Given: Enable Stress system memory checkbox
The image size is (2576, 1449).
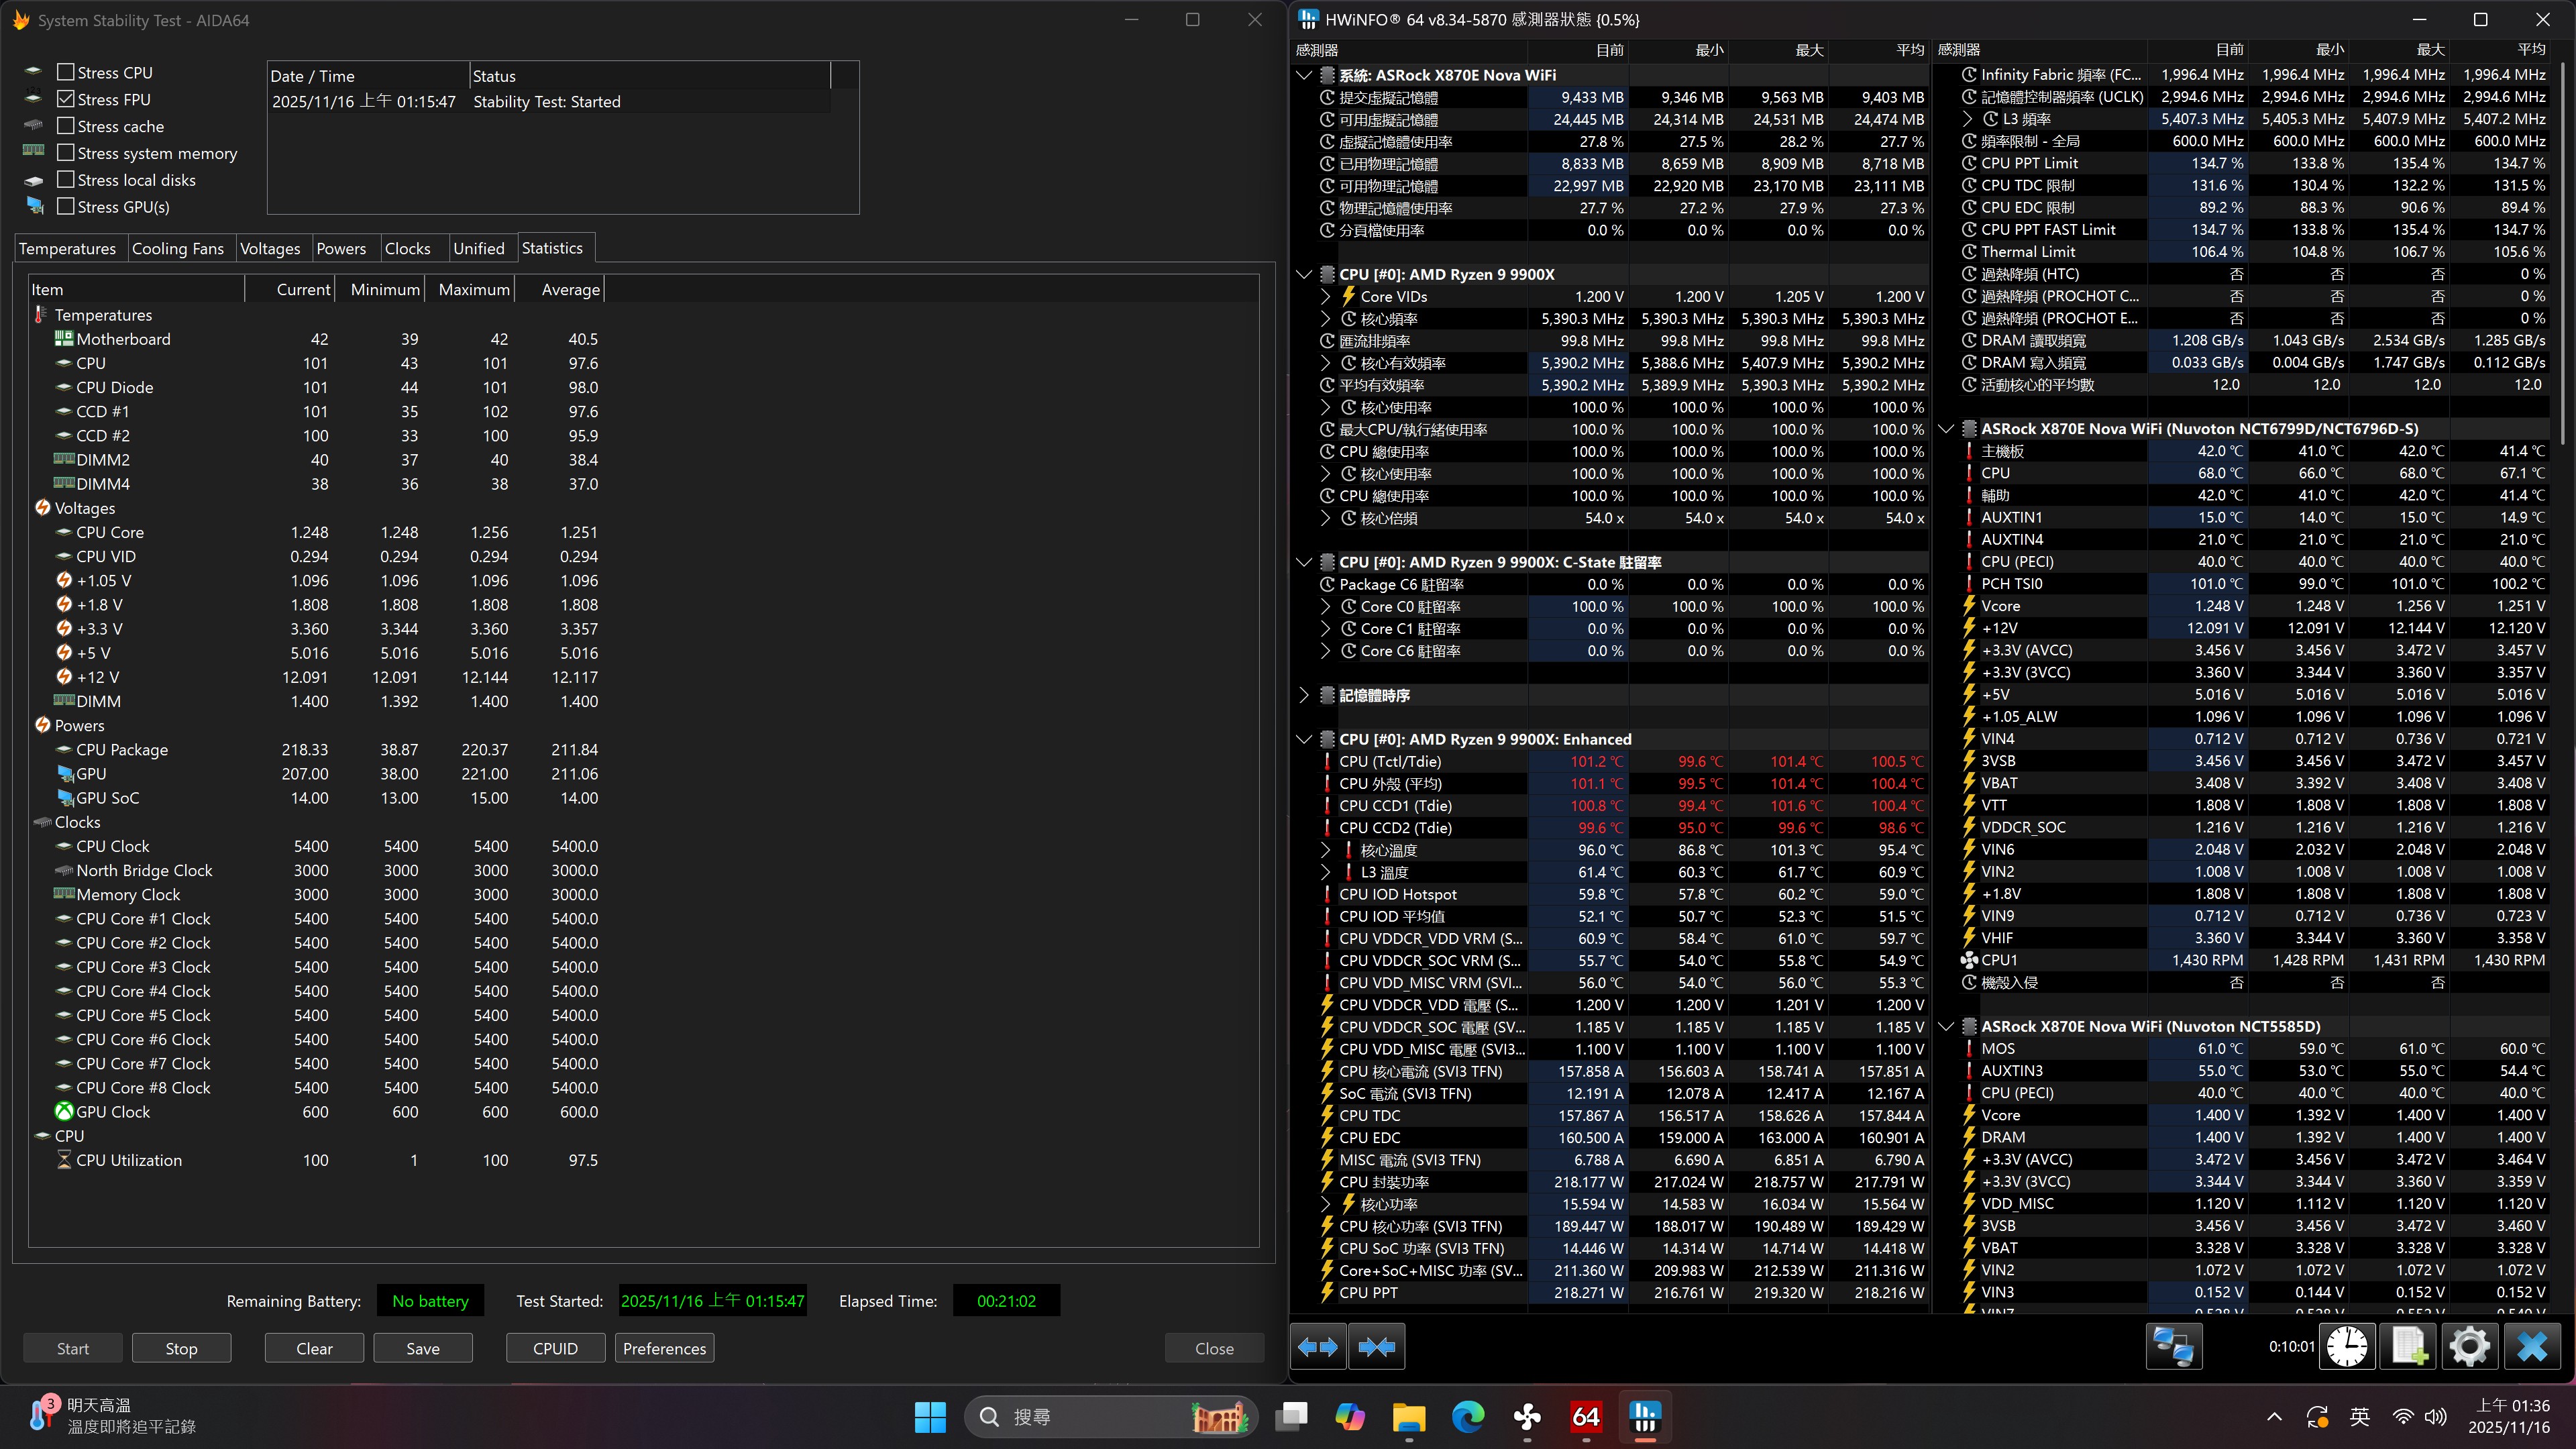Looking at the screenshot, I should pyautogui.click(x=66, y=153).
